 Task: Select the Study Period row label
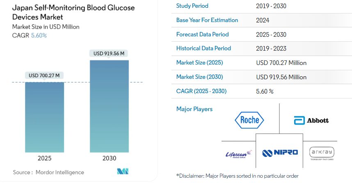pyautogui.click(x=192, y=6)
